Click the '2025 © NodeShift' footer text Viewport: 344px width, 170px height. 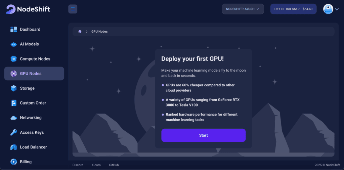327,165
